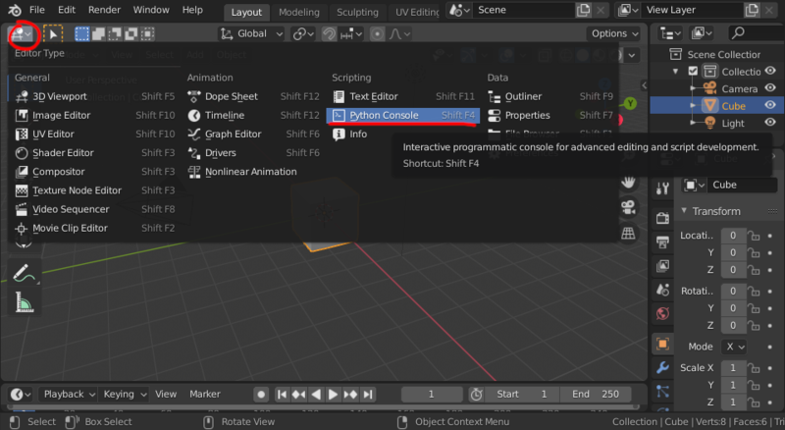Toggle the Snap magnet icon
This screenshot has height=430, width=785.
329,33
